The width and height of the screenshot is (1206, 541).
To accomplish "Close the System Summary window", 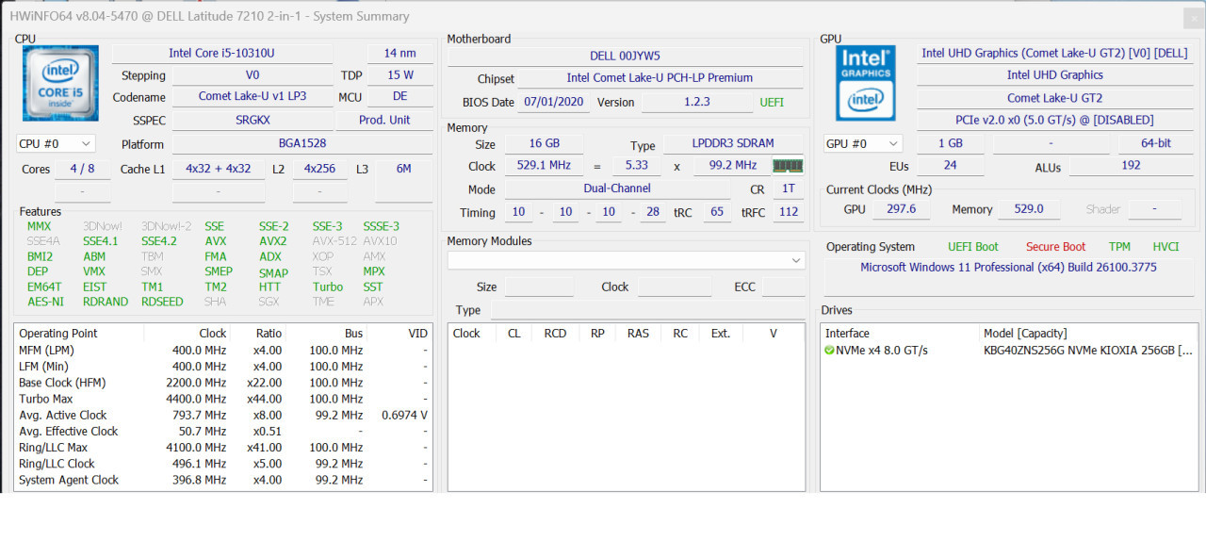I will click(x=1194, y=17).
